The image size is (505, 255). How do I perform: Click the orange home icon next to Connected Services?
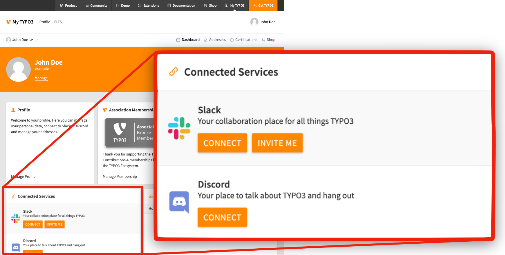click(151, 196)
